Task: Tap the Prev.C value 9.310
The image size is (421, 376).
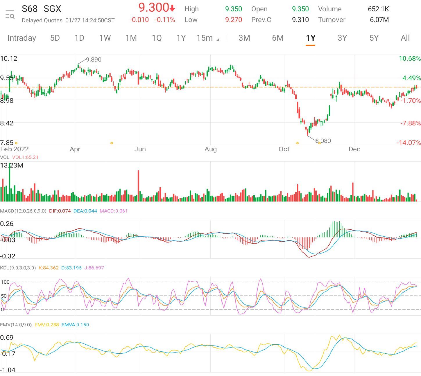Action: point(300,20)
